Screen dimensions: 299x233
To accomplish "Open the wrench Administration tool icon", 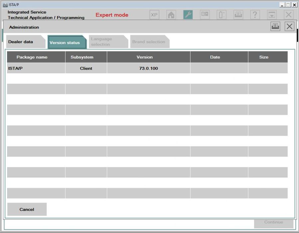I will [x=188, y=15].
